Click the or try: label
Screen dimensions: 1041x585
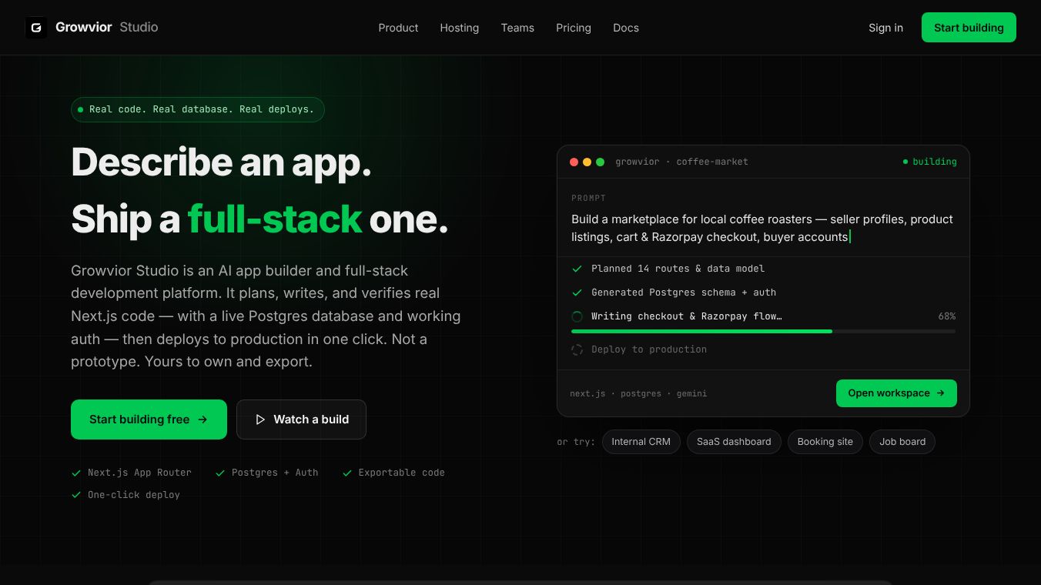pyautogui.click(x=576, y=443)
